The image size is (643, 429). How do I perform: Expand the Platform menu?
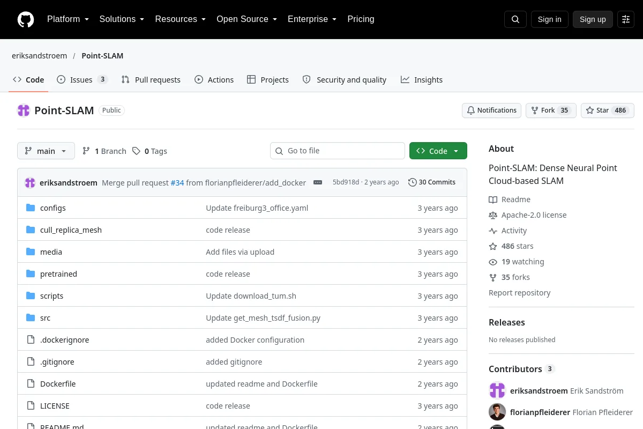tap(68, 19)
